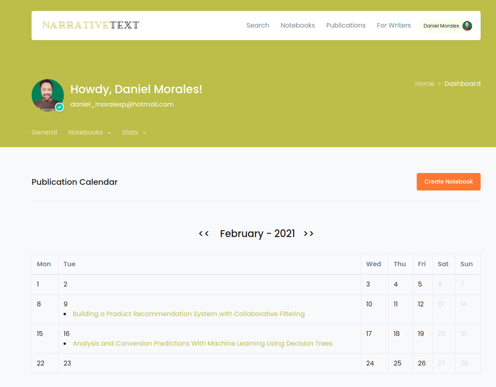Open the Publications menu item
Screen dimensions: 496x387
(x=346, y=25)
